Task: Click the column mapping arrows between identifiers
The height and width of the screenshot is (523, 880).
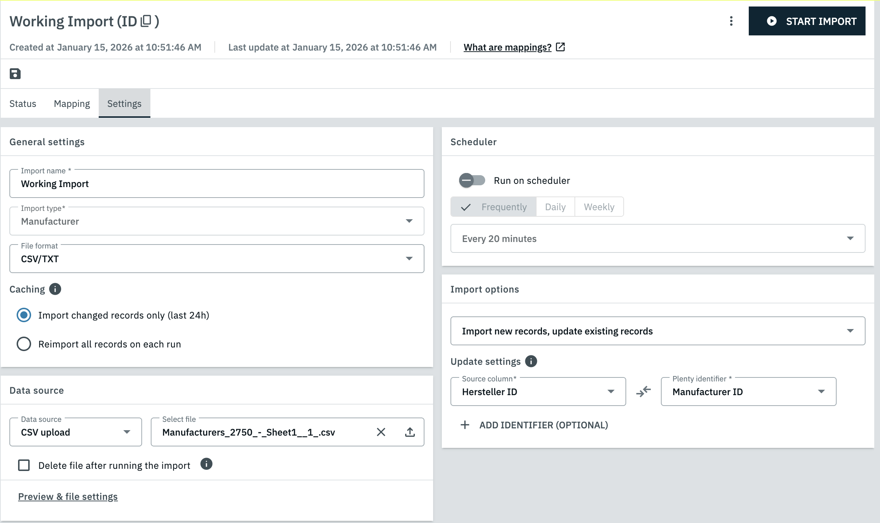Action: (643, 392)
